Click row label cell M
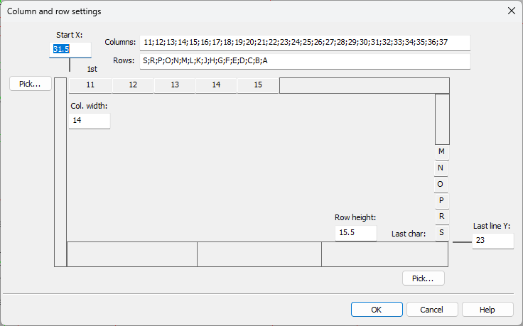The width and height of the screenshot is (523, 326). point(441,152)
